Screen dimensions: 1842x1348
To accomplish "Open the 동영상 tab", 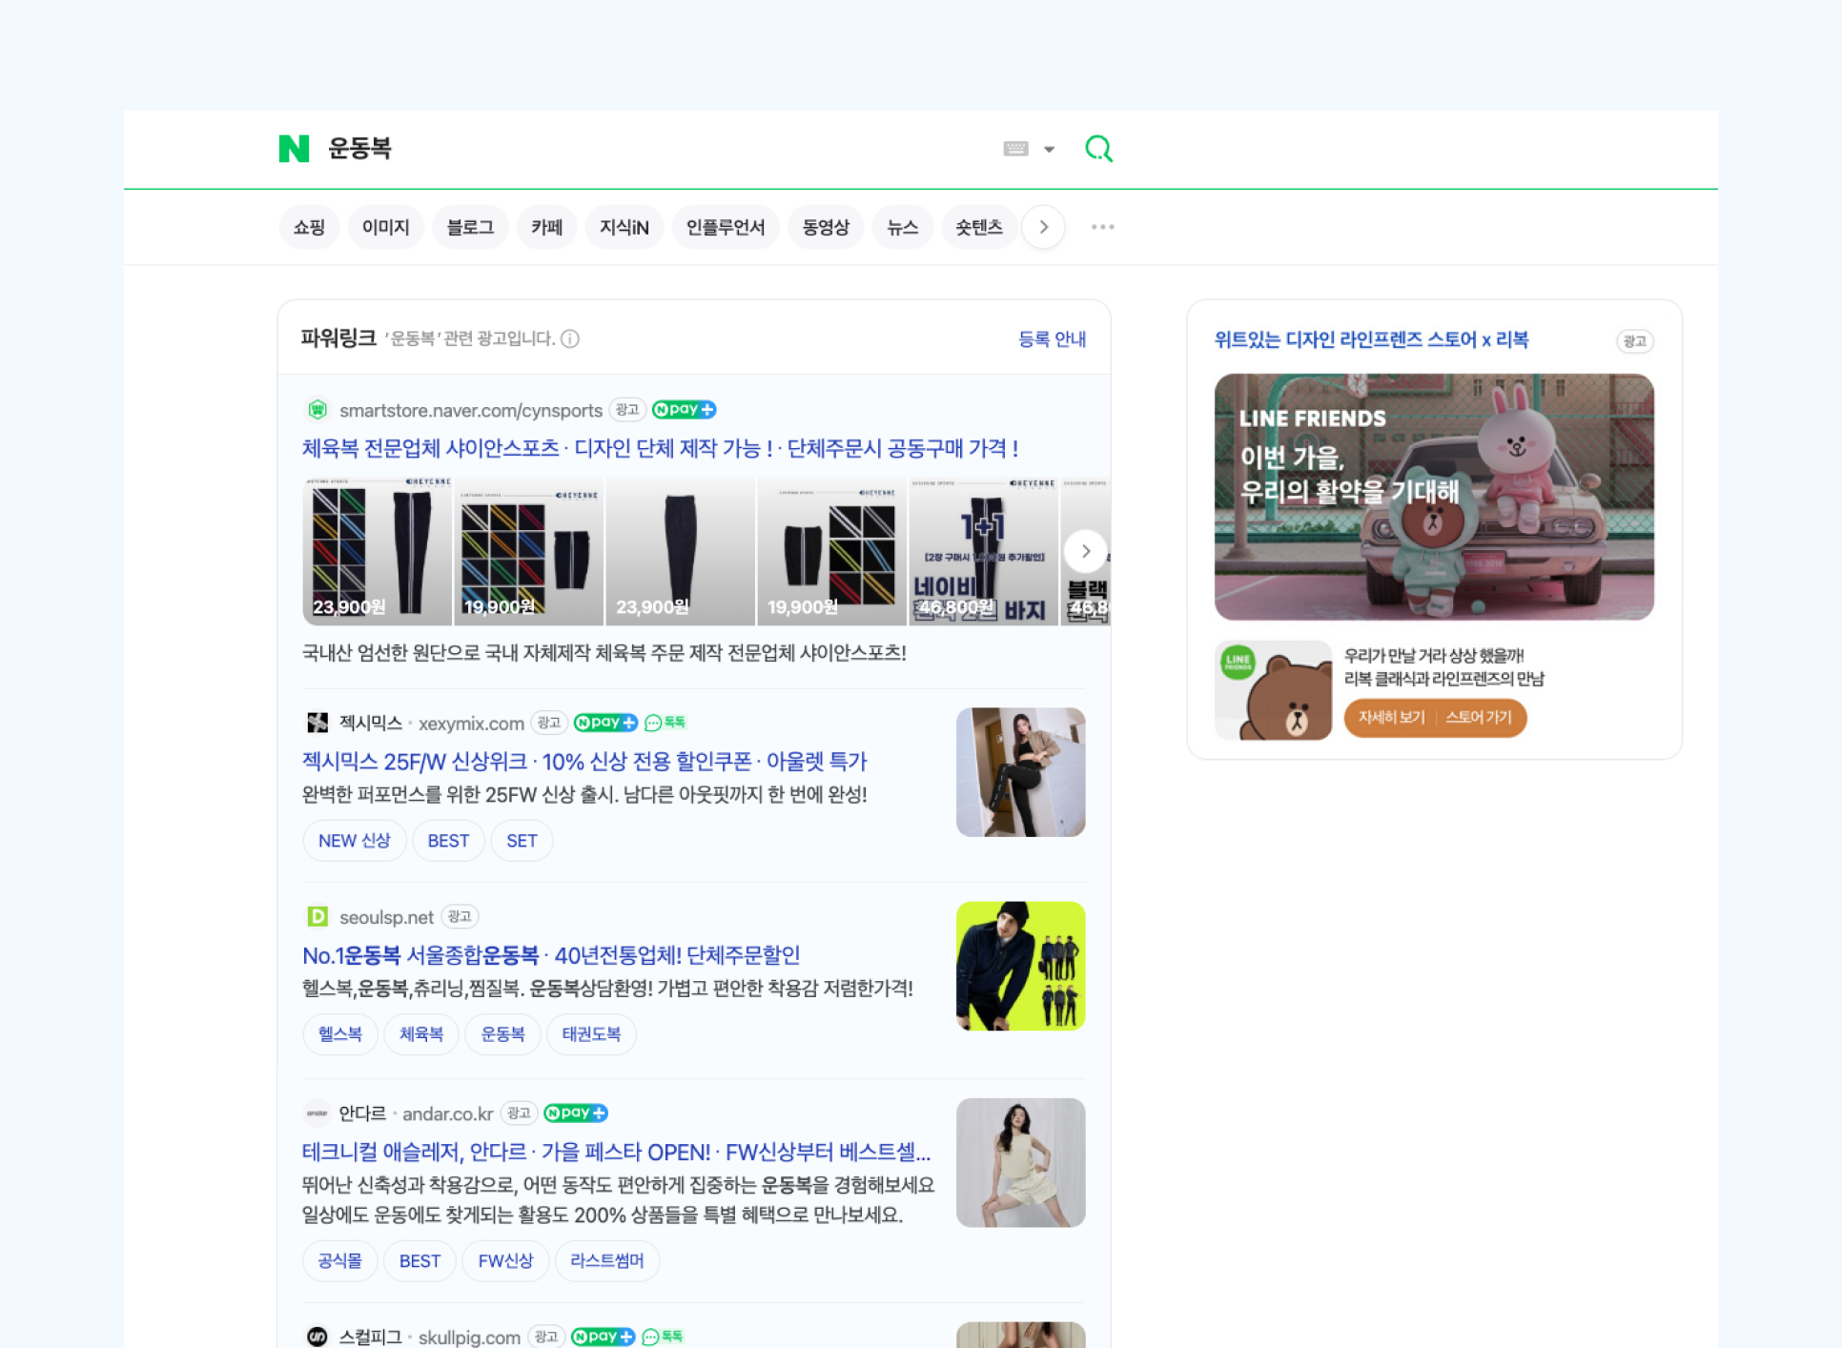I will pos(826,227).
